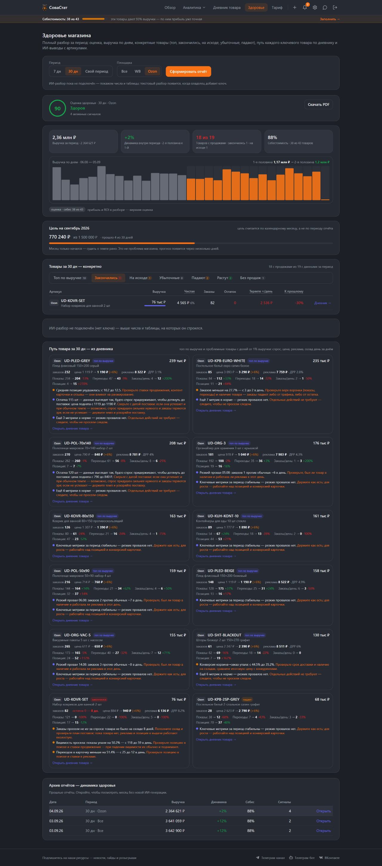Switch to the Убыточные tab

pos(171,278)
